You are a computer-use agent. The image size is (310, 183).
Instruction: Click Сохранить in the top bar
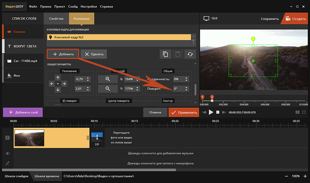tap(270, 19)
